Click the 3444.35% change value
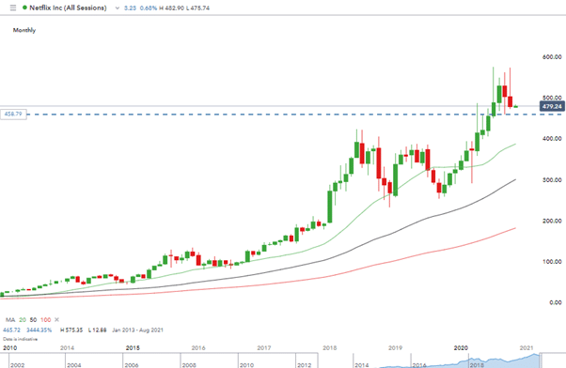Screen dimensions: 566x368 click(39, 330)
